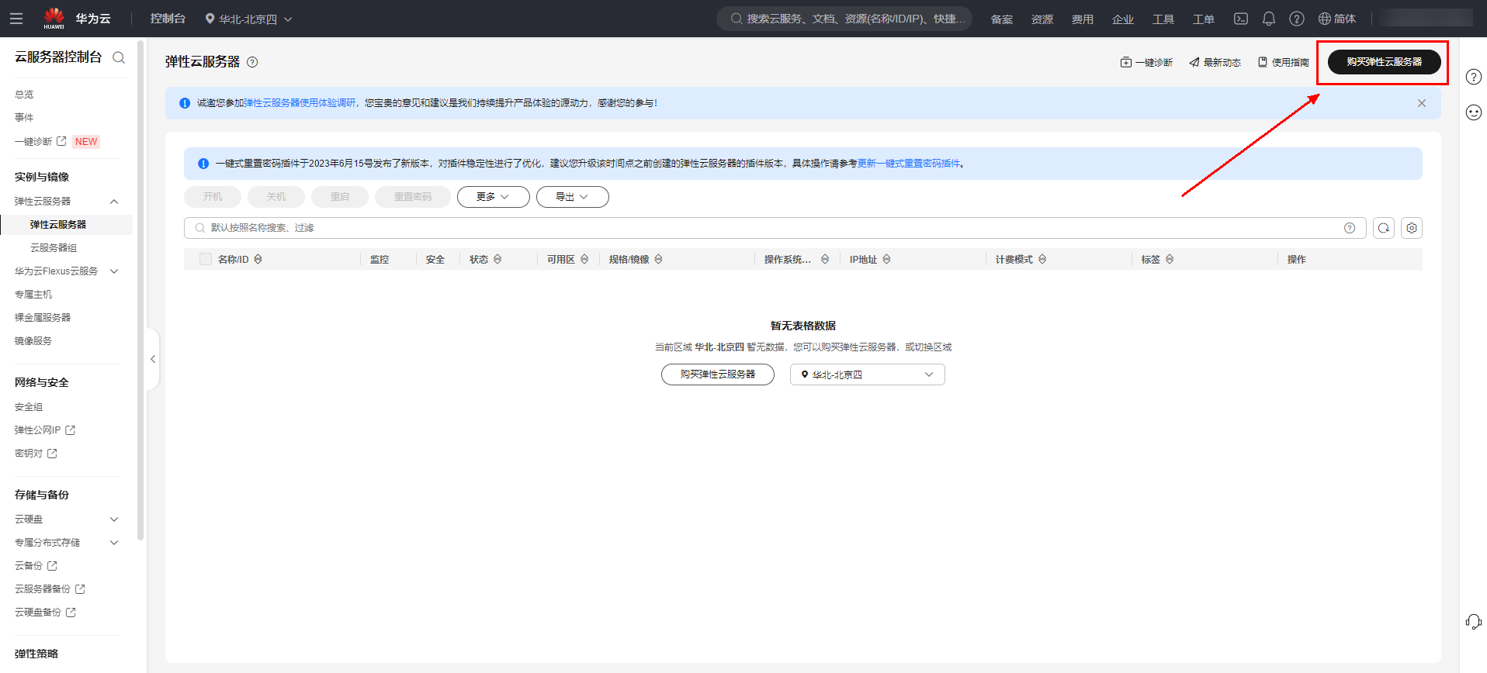
Task: Close the survey invitation banner
Action: tap(1422, 103)
